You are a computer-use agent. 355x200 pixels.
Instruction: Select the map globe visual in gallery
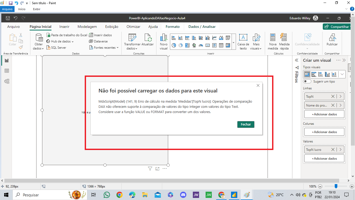(194, 45)
